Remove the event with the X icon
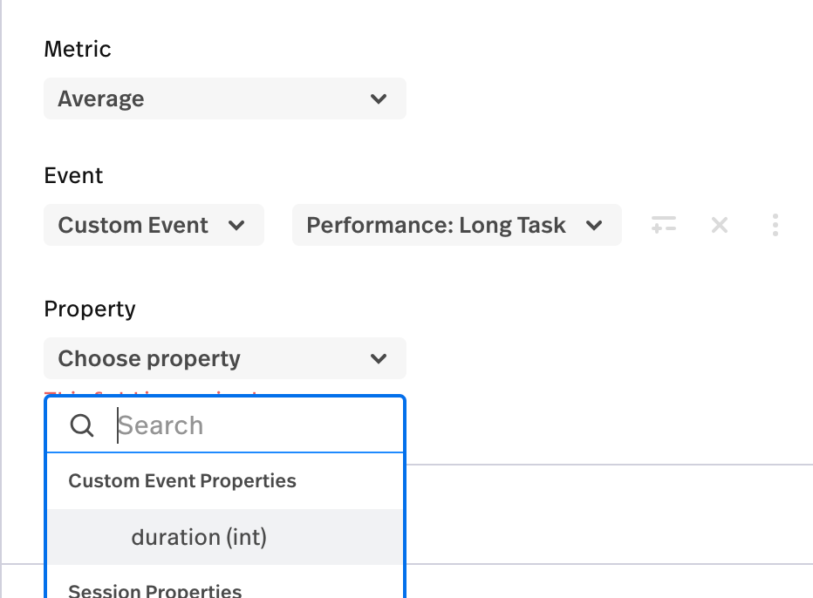 click(720, 226)
